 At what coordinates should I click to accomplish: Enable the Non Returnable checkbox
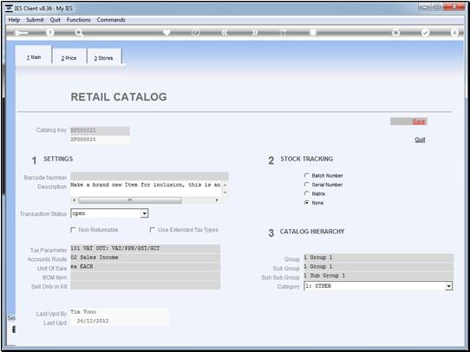pyautogui.click(x=73, y=230)
